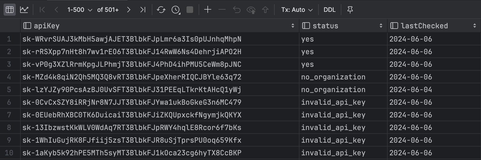Switch to table grid view
481x160 pixels.
[x=10, y=10]
